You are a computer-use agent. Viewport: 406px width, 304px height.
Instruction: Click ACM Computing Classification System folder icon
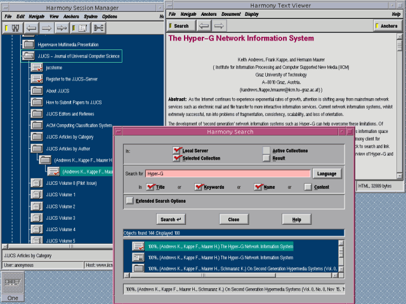37,125
